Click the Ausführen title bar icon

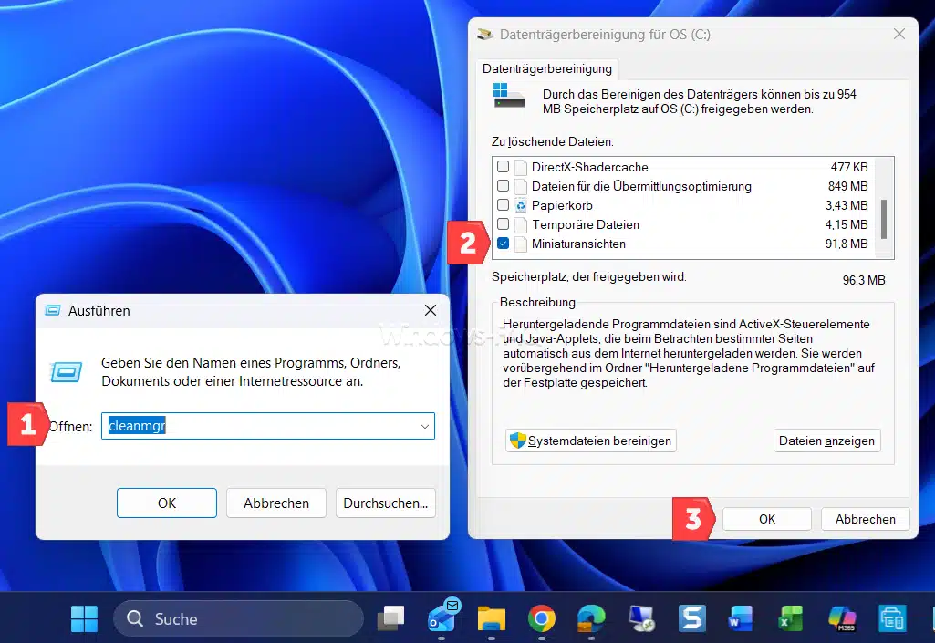coord(53,310)
